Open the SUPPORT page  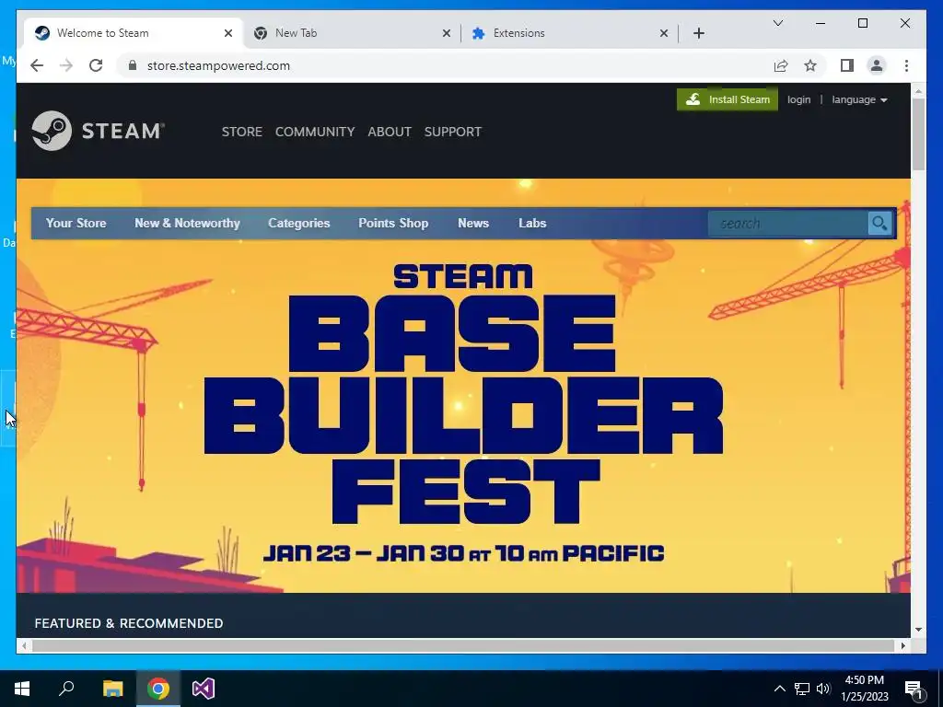453,132
